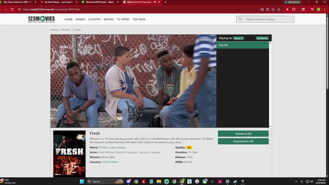Open the MOVIES menu item
The height and width of the screenshot is (185, 329).
pyautogui.click(x=109, y=19)
